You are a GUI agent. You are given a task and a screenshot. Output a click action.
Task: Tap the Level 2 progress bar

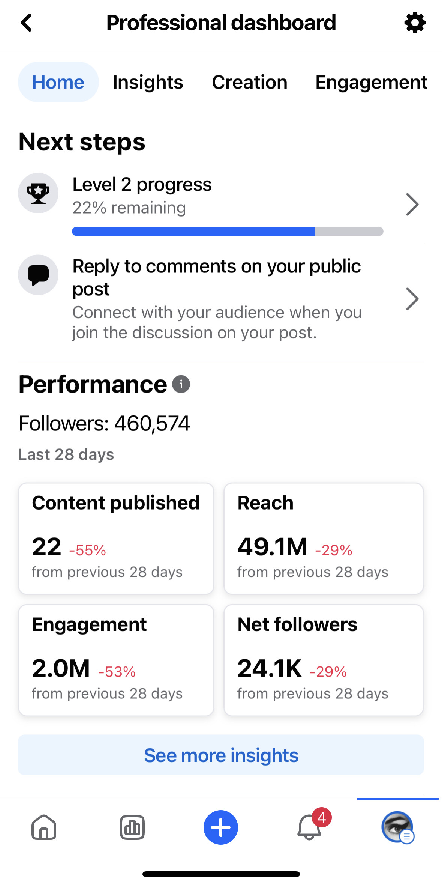(227, 231)
